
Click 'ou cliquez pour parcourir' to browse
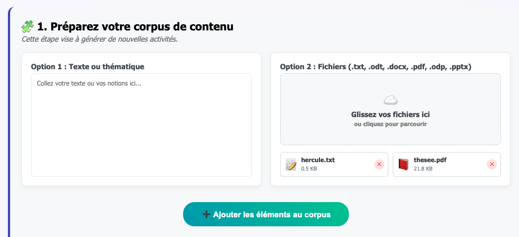click(x=390, y=124)
